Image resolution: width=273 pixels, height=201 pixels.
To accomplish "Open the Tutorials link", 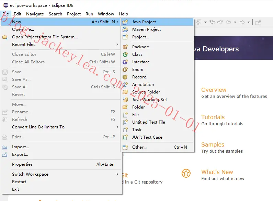I will tap(213, 117).
